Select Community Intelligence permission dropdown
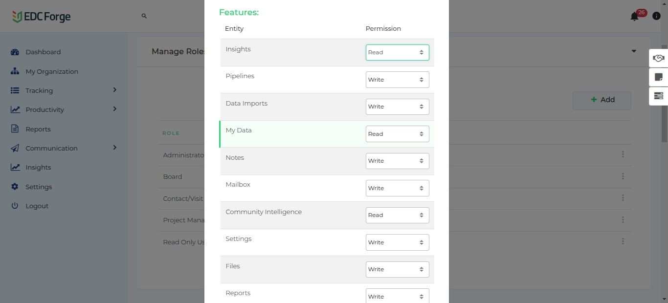Viewport: 668px width, 303px height. point(397,215)
